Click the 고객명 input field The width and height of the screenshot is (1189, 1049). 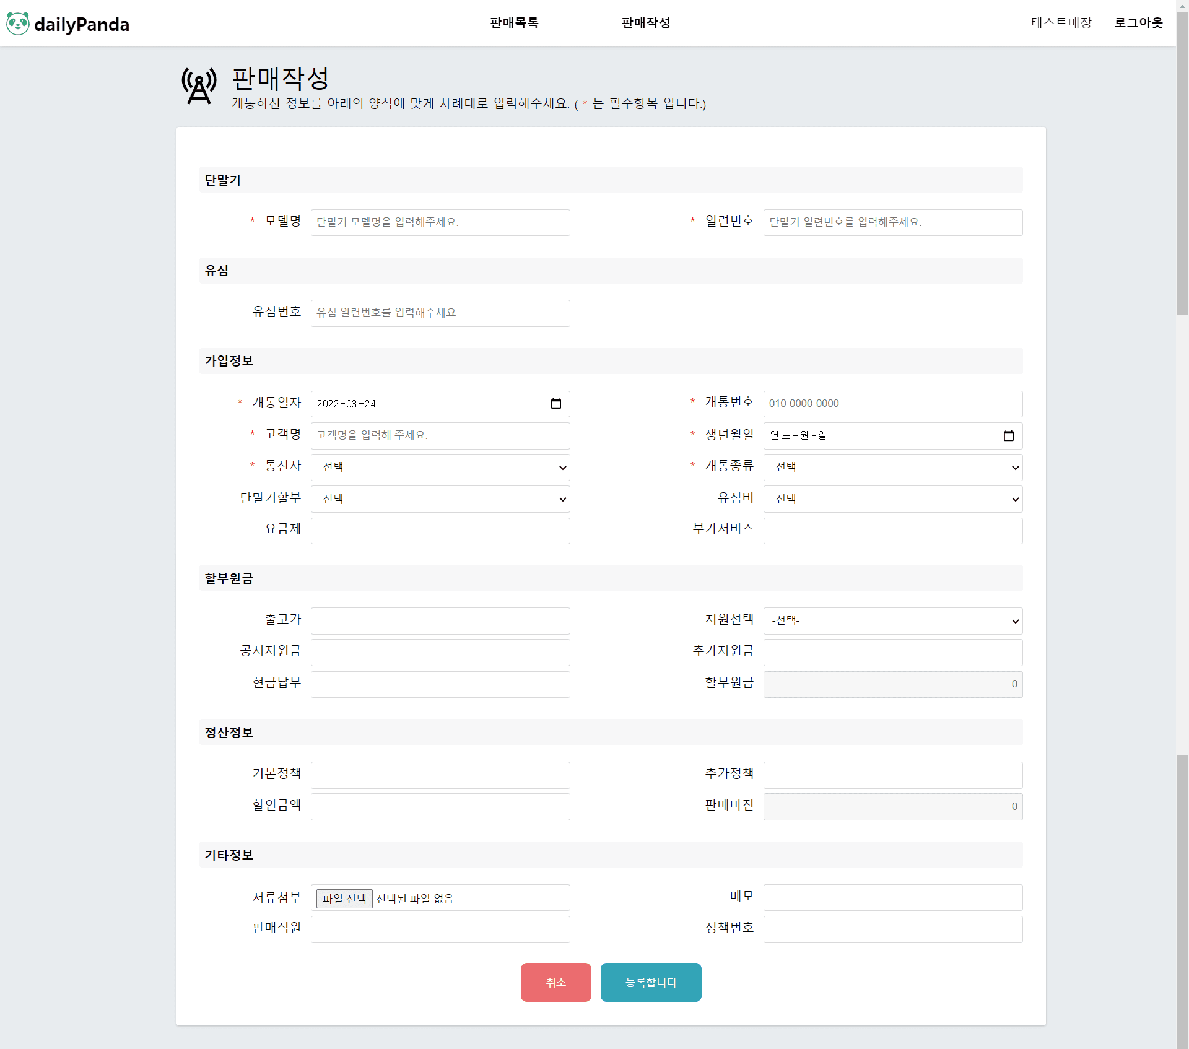(x=440, y=436)
